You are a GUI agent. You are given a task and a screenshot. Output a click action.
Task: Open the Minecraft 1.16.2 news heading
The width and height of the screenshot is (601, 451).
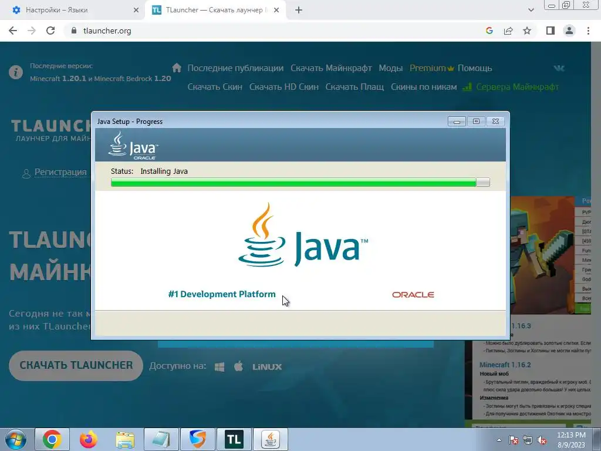[505, 365]
